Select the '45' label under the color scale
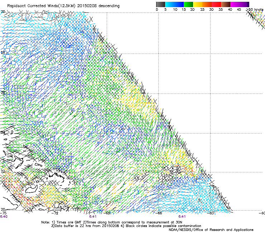The height and width of the screenshot is (232, 265). (239, 9)
